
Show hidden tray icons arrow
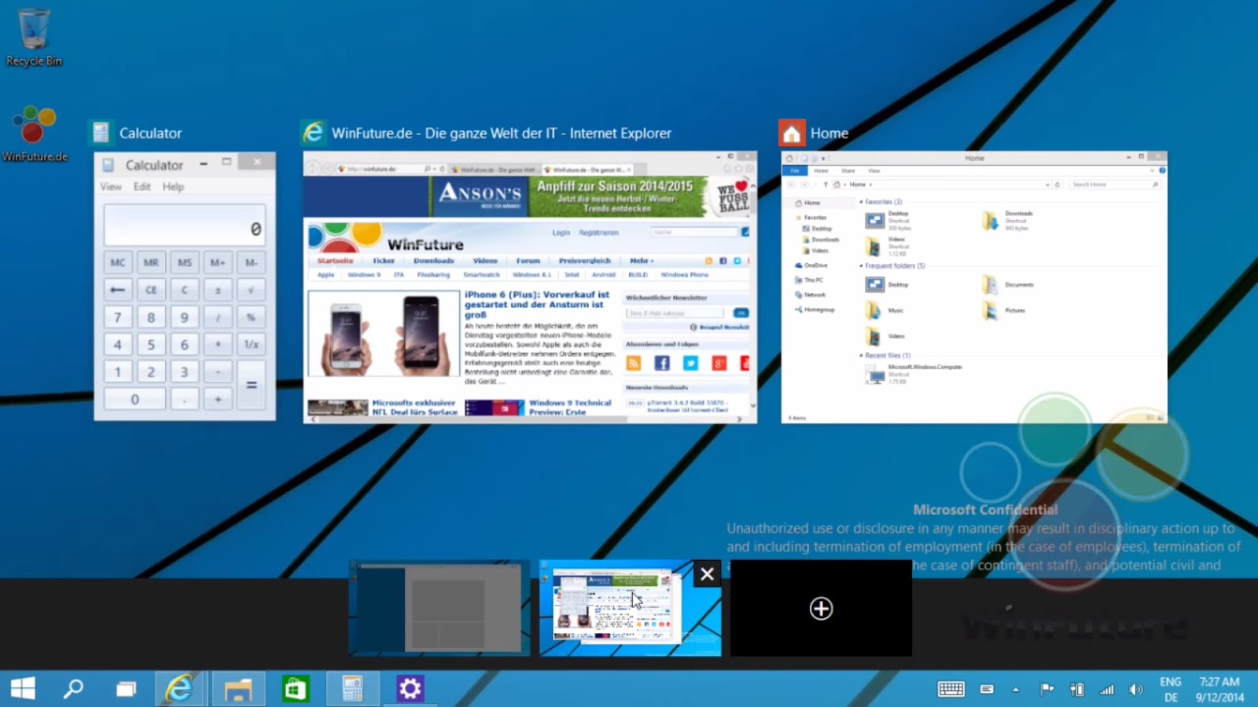[x=1016, y=690]
